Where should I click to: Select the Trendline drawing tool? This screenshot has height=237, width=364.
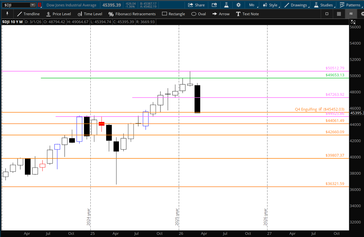point(28,14)
